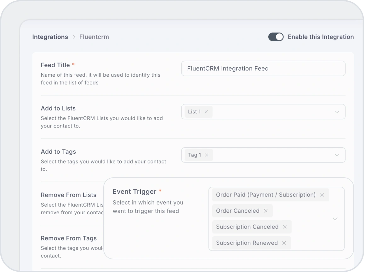
Task: Open the Event Trigger dropdown
Action: coord(335,219)
